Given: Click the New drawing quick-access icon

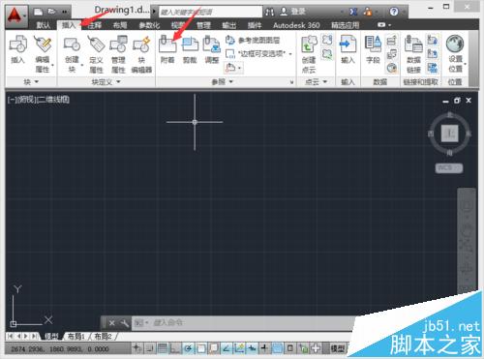Looking at the screenshot, I should point(39,12).
